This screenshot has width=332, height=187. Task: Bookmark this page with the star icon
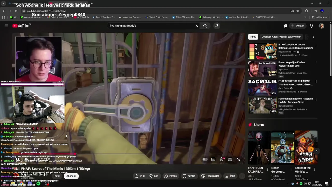298,11
